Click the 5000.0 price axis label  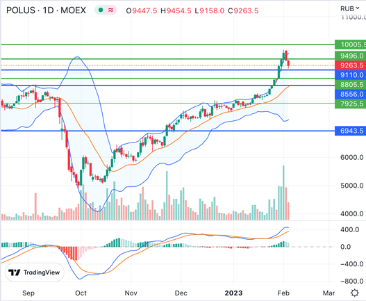click(x=352, y=186)
